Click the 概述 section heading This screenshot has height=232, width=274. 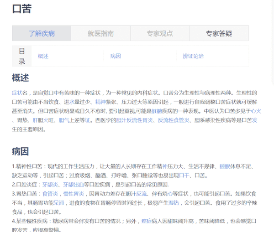pyautogui.click(x=21, y=77)
